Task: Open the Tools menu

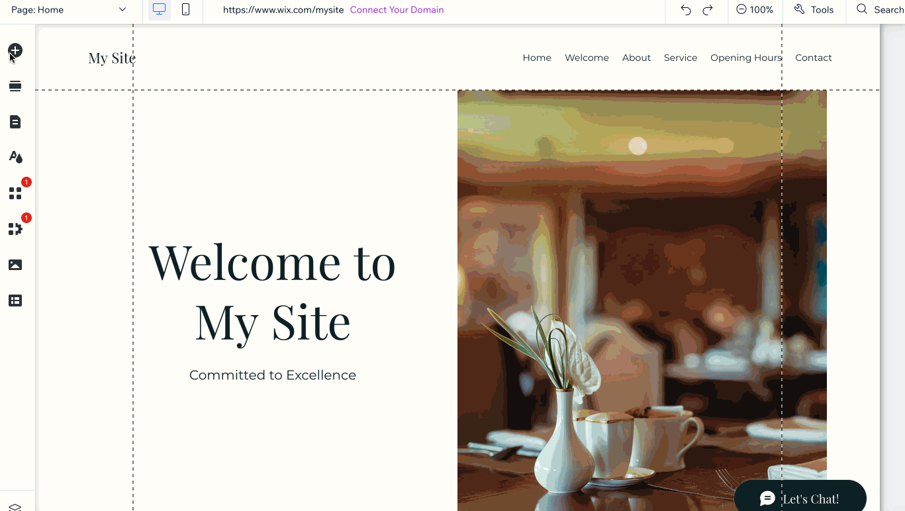Action: point(814,10)
